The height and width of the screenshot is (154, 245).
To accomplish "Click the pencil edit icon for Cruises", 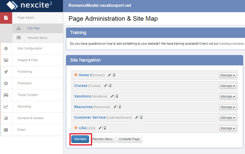I will [x=105, y=86].
